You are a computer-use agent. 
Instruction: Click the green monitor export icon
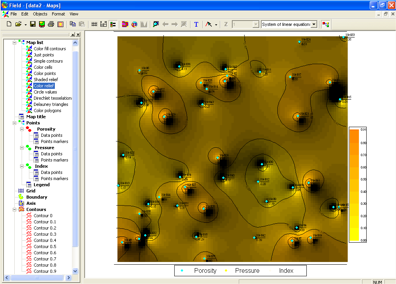(42, 24)
